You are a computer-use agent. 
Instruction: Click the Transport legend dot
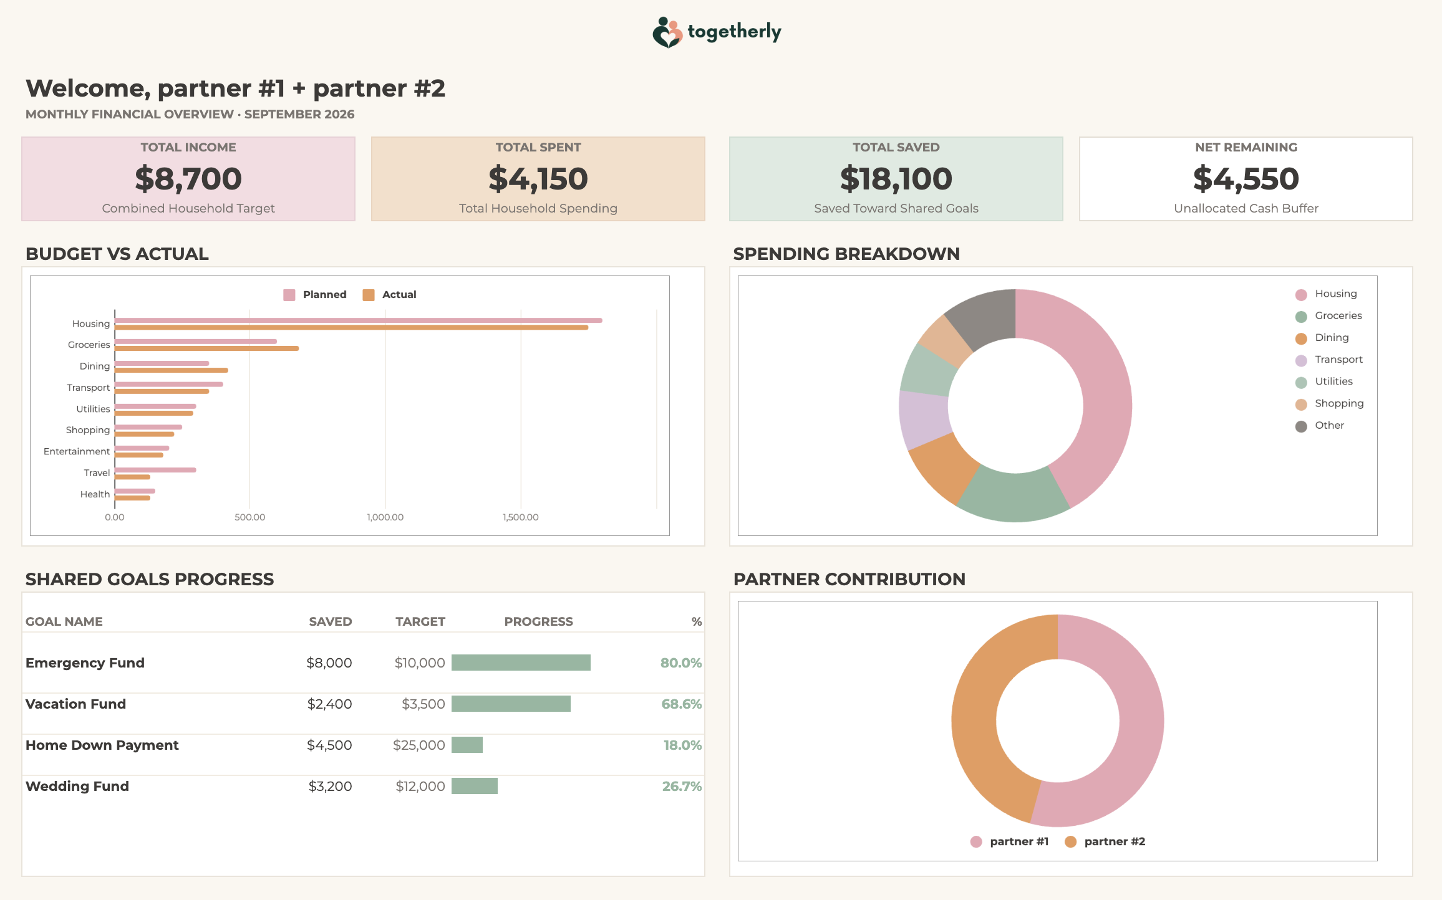point(1301,360)
